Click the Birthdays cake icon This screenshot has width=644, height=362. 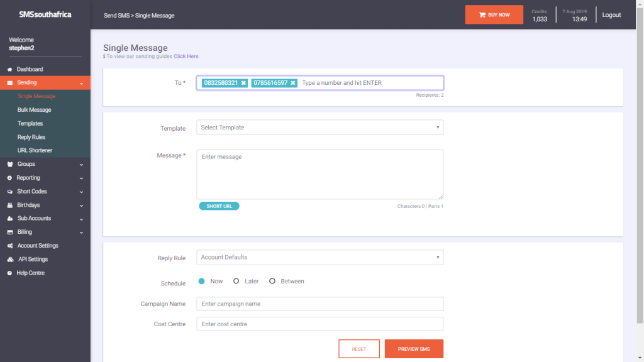click(x=9, y=205)
